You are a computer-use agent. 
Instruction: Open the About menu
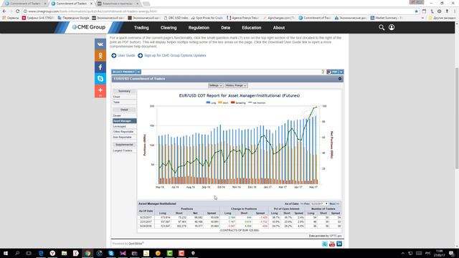[x=279, y=28]
